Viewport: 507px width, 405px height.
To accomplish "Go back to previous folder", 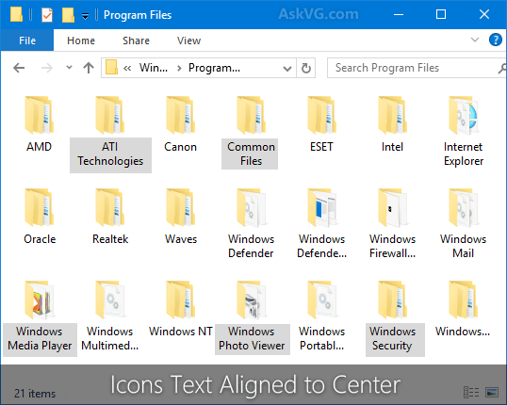I will pos(19,68).
